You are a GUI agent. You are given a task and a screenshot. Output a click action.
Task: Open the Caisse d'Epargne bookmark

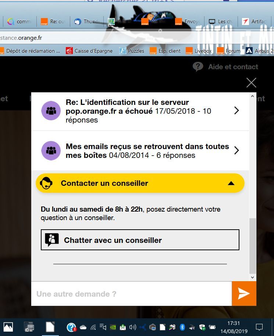(x=89, y=51)
